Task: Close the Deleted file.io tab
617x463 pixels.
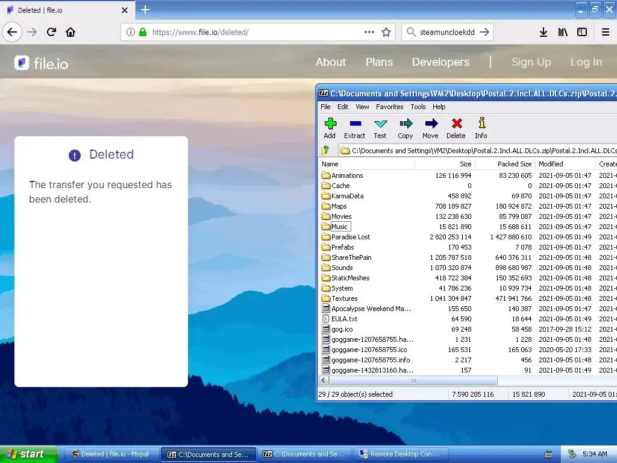Action: point(125,10)
